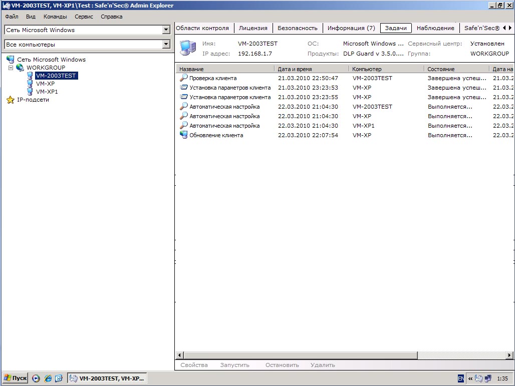The height and width of the screenshot is (386, 515).
Task: Launch Internet Explorer from quick launch
Action: [x=48, y=378]
